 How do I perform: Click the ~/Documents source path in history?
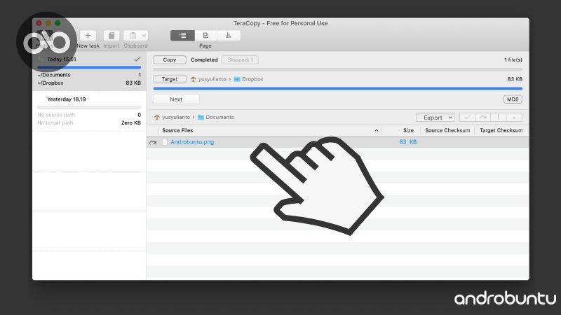(54, 75)
